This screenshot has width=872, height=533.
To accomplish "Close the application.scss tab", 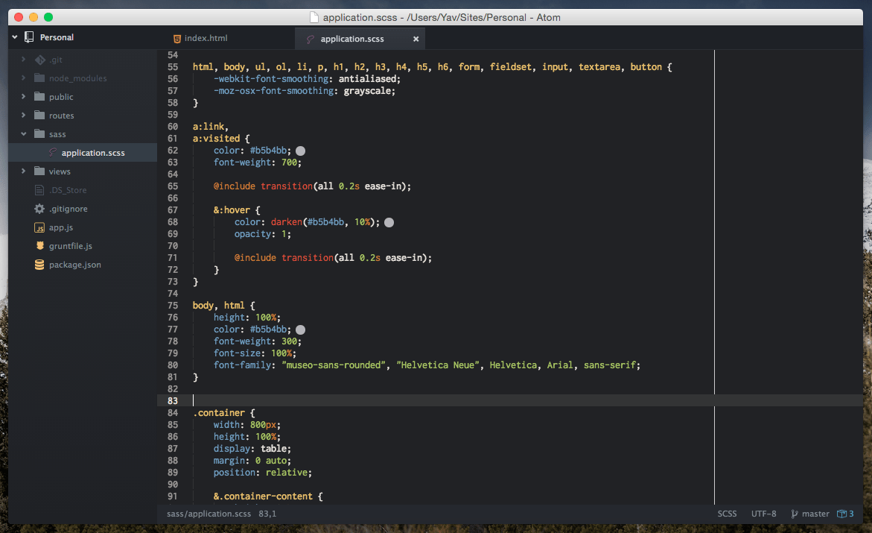I will tap(416, 39).
